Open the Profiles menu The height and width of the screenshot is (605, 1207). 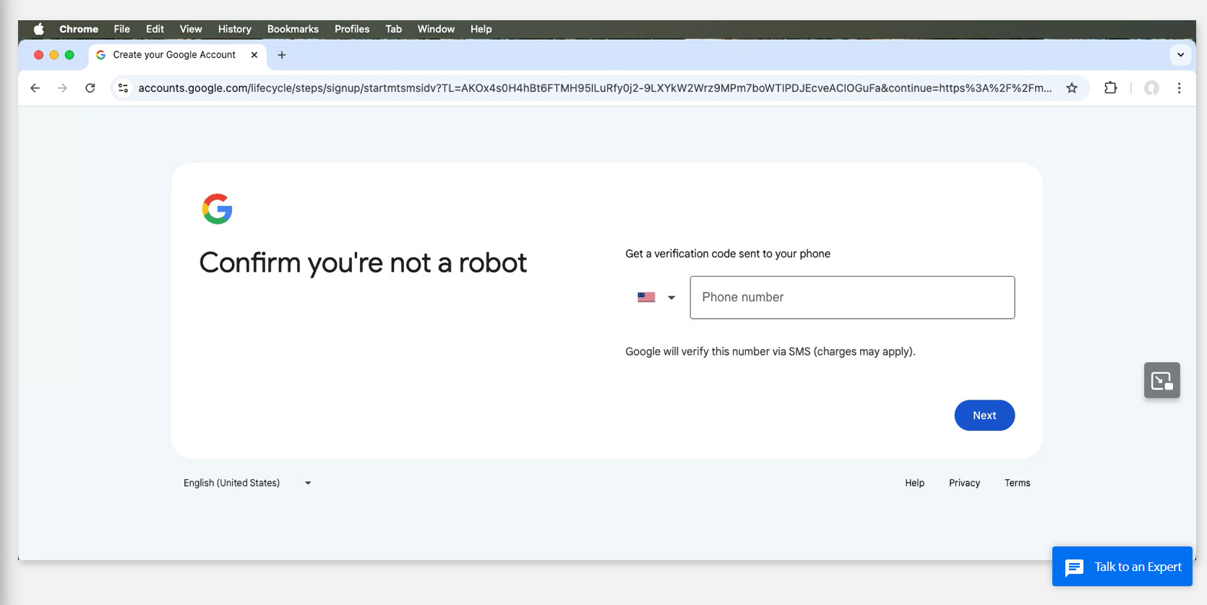point(352,29)
